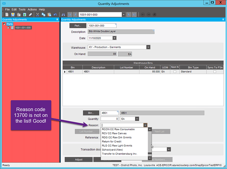Click the Date field 11/10/2020
Screen dimensions: 227x169
[x=100, y=38]
